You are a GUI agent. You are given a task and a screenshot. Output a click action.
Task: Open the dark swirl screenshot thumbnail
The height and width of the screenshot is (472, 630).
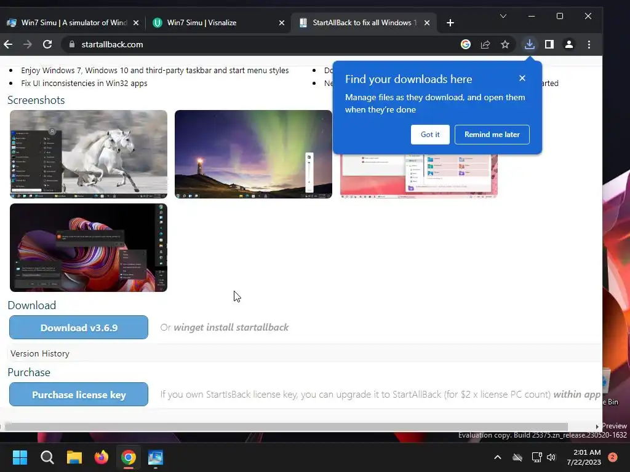point(89,248)
